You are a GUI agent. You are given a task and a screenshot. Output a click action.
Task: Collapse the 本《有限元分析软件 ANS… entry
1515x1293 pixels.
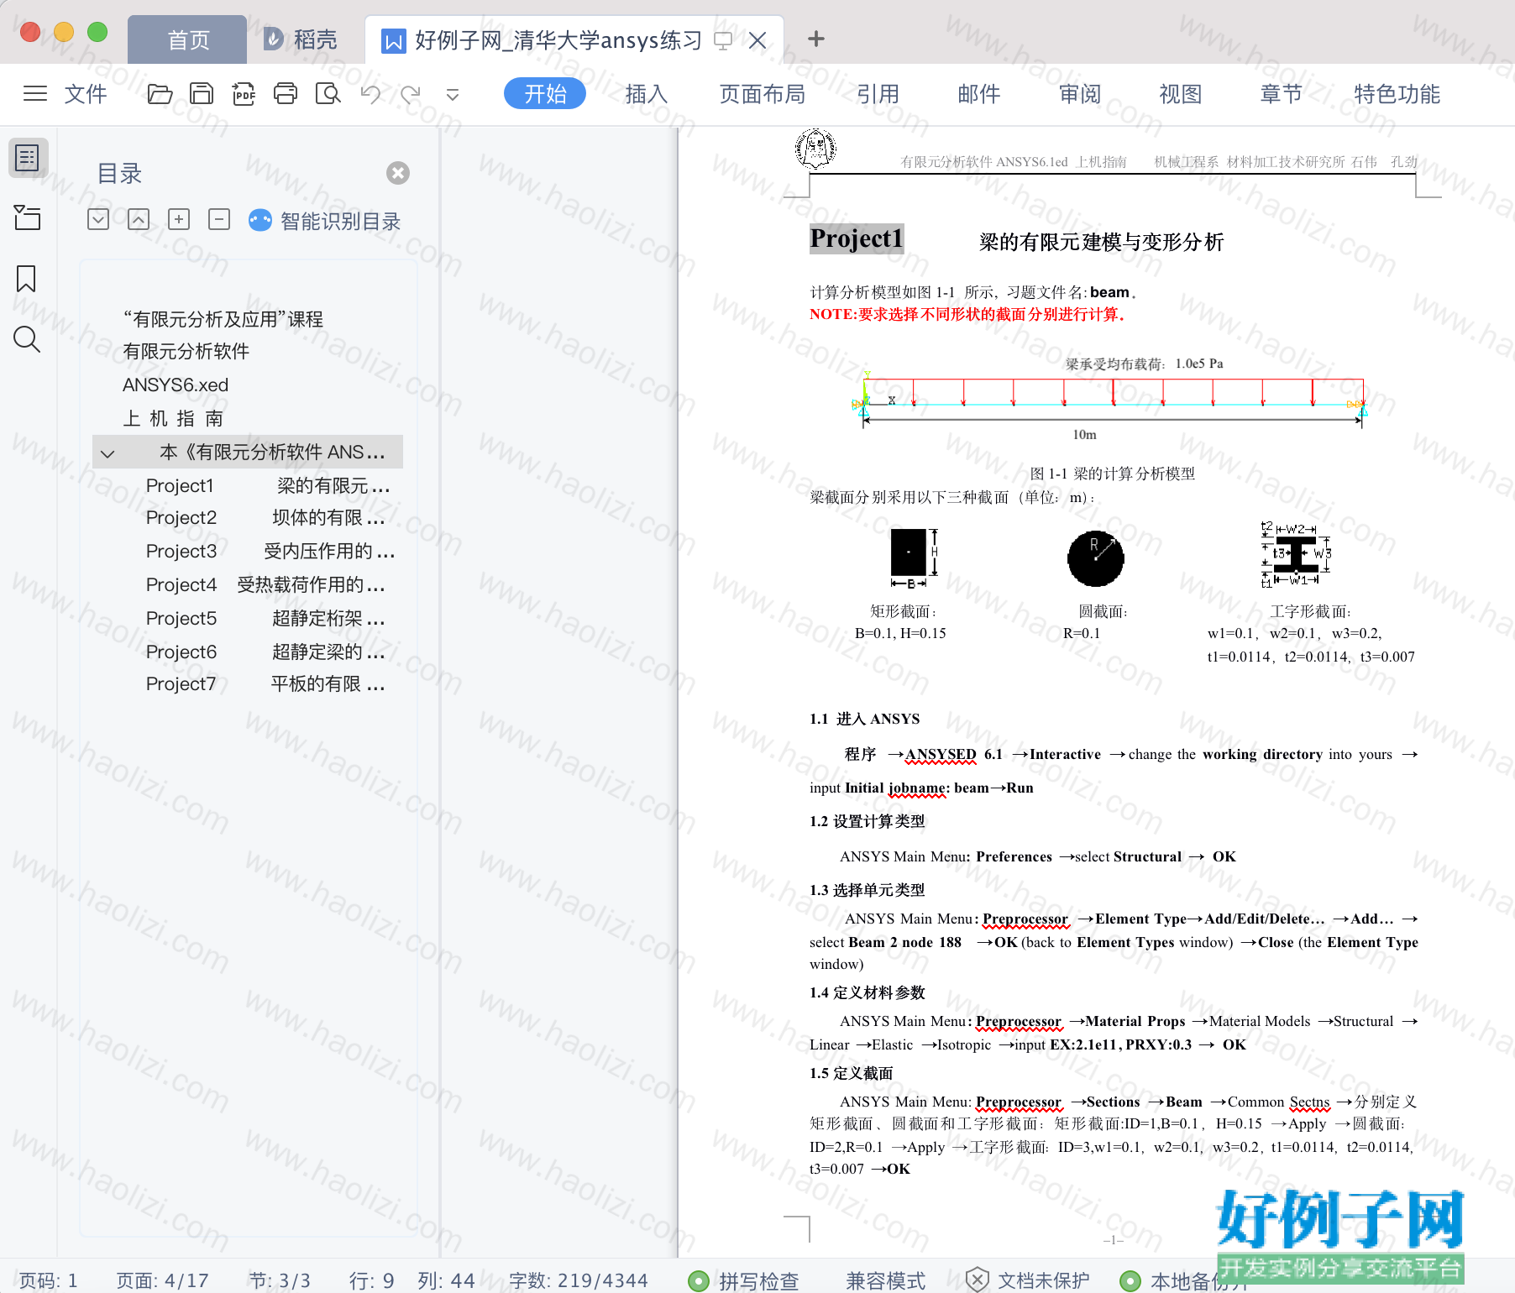click(x=107, y=453)
